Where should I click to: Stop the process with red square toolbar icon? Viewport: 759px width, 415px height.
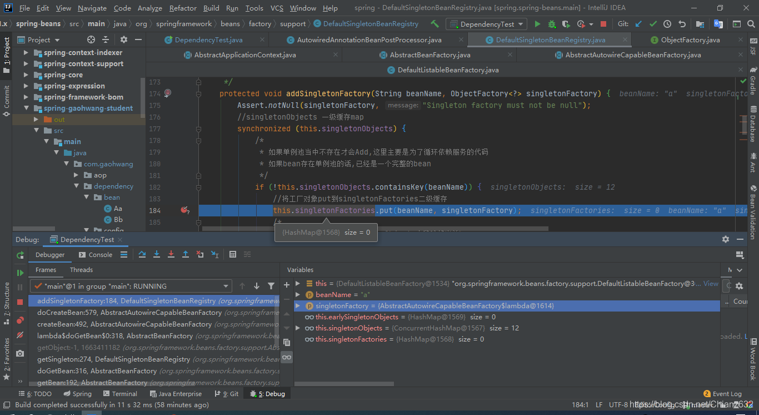pos(603,24)
